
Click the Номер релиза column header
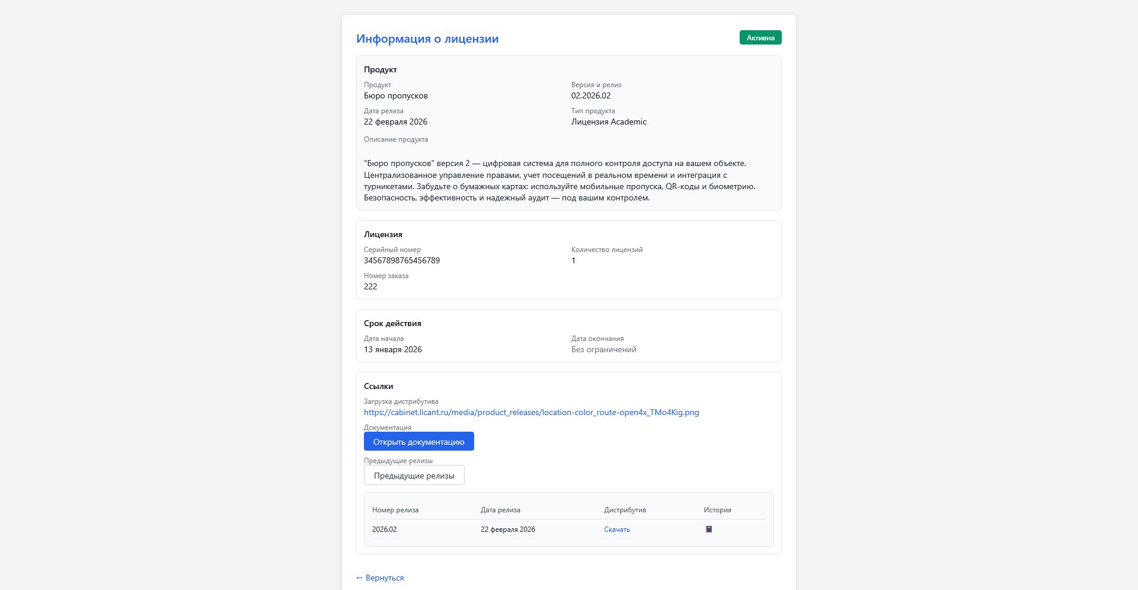click(395, 510)
